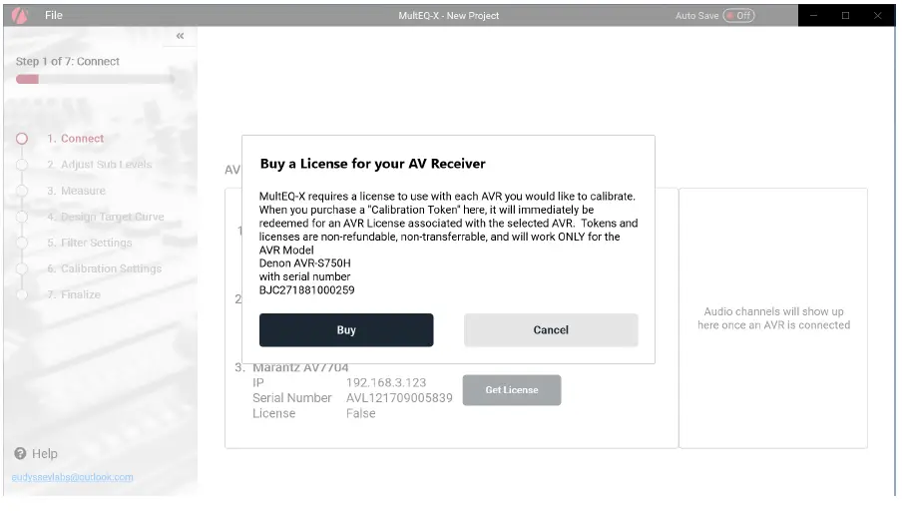Click the License value False

(x=360, y=413)
